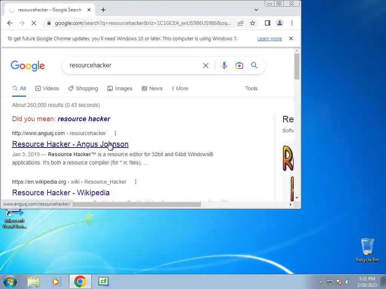The width and height of the screenshot is (386, 289).
Task: Search by image using camera icon
Action: tap(239, 65)
